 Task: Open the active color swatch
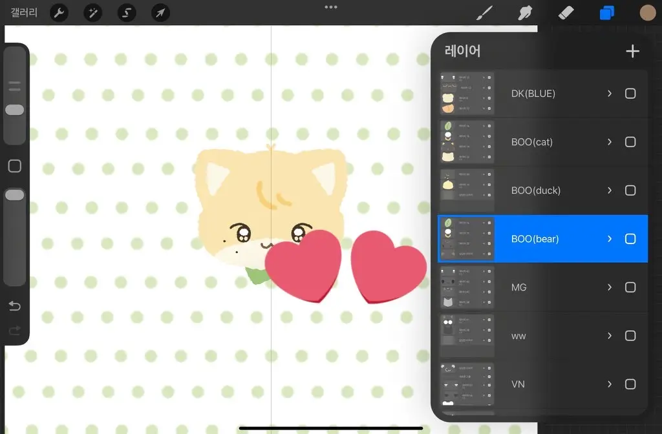click(647, 13)
